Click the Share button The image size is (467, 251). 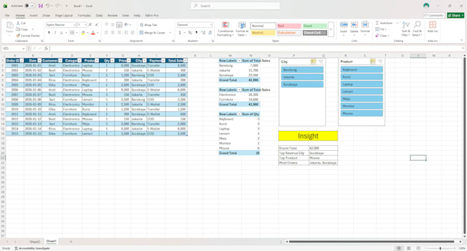pyautogui.click(x=455, y=15)
